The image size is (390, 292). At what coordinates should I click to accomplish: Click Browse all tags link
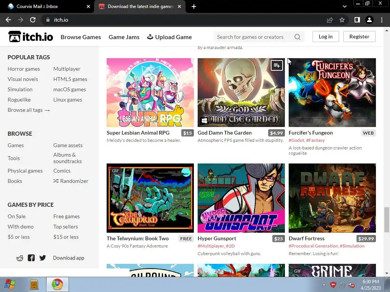point(29,110)
